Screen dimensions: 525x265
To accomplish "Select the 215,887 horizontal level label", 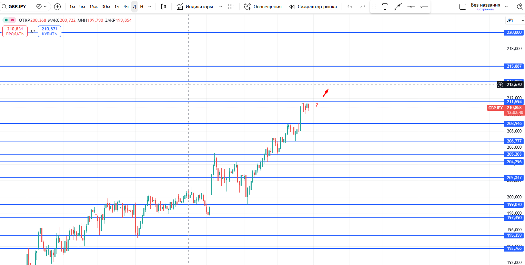I will coord(514,66).
